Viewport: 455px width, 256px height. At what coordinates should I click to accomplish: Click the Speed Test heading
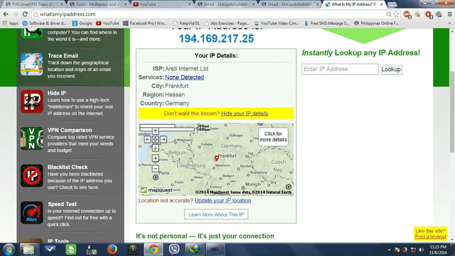click(62, 204)
